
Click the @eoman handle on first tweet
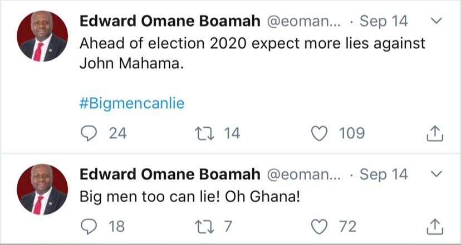[304, 22]
